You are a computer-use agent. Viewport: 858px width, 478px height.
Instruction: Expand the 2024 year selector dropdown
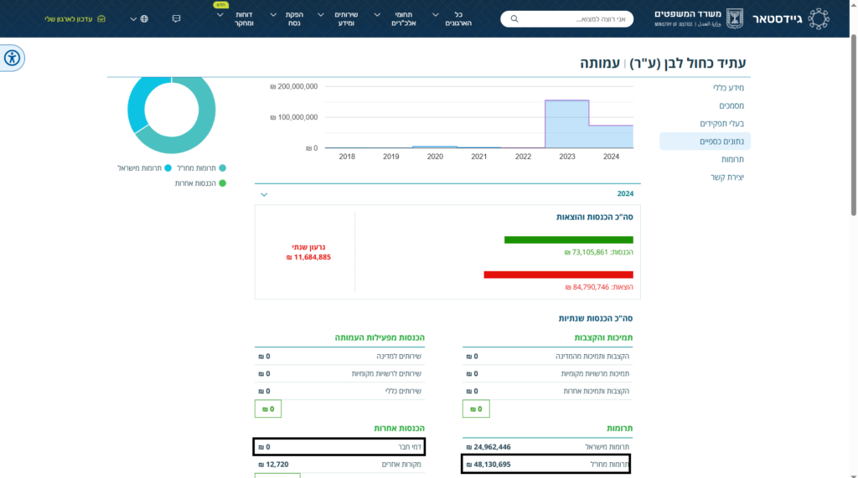pos(264,195)
